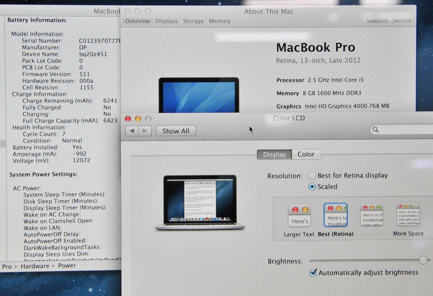Click the Hardware Revision 000a row

58,81
